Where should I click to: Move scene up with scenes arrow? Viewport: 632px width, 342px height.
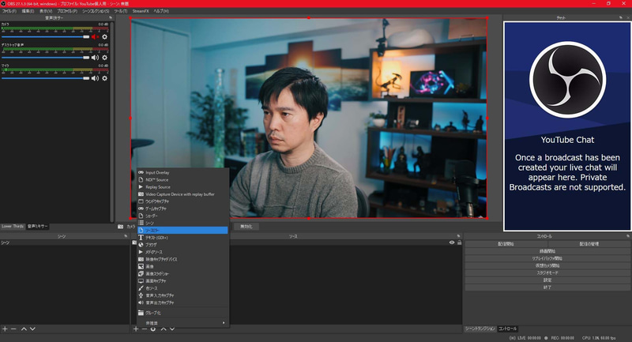pos(24,329)
